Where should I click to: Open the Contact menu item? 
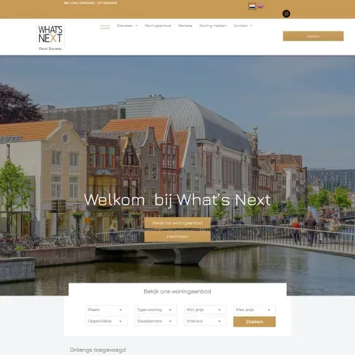tap(241, 26)
